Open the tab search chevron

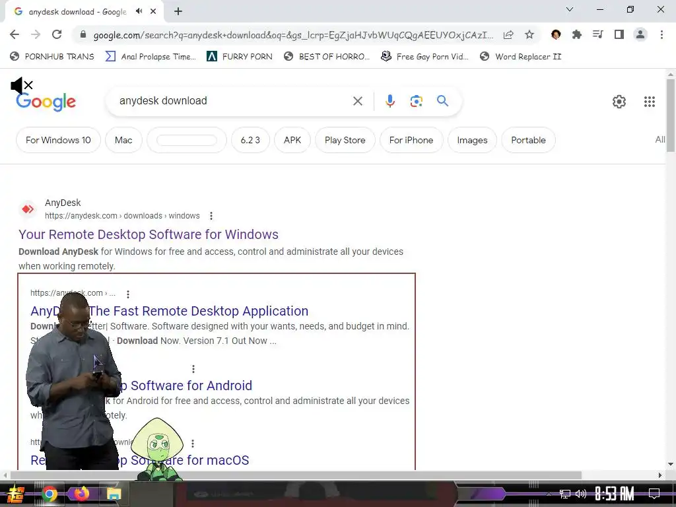click(x=570, y=9)
